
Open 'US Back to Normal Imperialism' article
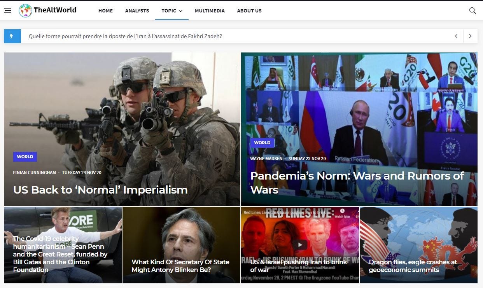click(x=100, y=190)
